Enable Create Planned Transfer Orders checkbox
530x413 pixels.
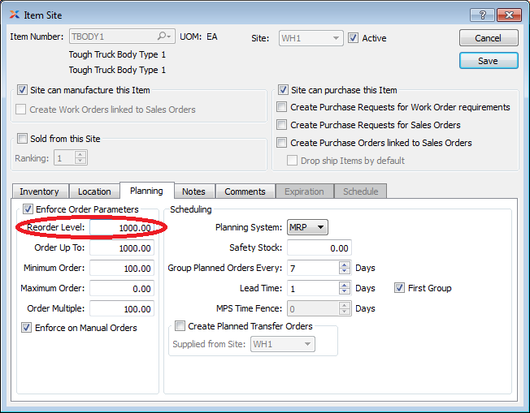tap(180, 326)
